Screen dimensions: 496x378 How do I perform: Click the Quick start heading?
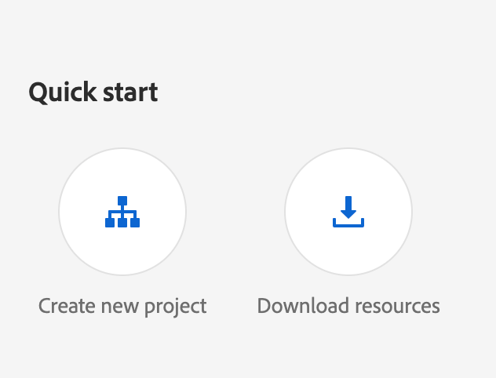93,93
